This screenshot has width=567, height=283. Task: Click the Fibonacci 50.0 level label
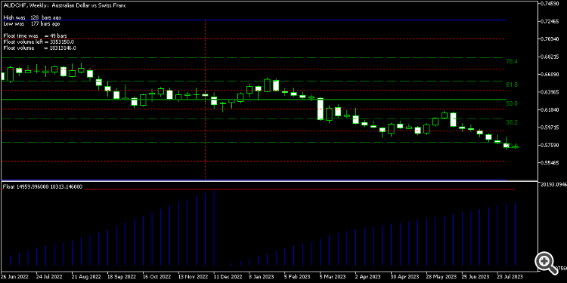point(512,103)
